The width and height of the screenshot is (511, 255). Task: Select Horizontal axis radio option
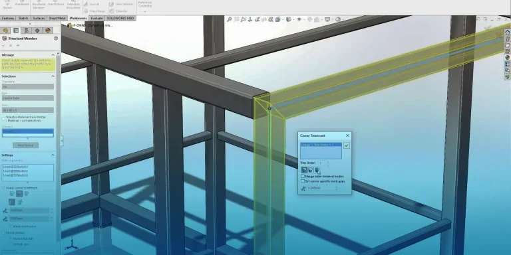(x=11, y=238)
